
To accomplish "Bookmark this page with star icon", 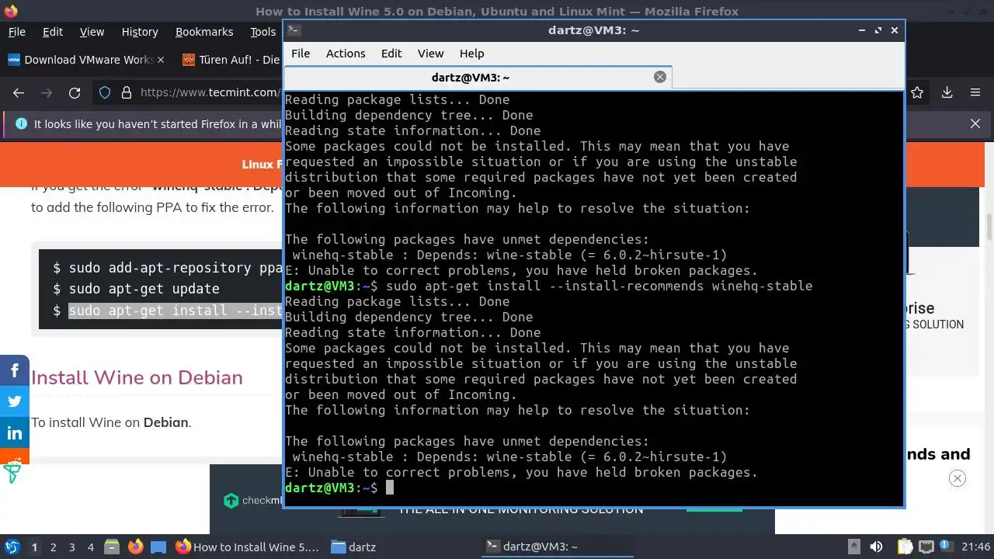I will (x=917, y=93).
